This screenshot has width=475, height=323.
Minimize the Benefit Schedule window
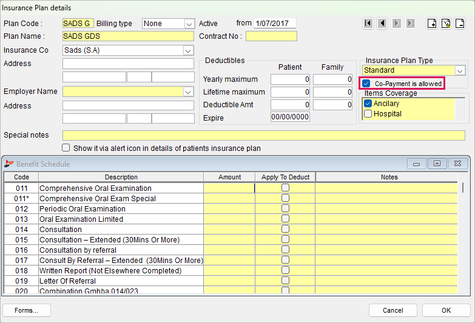pyautogui.click(x=417, y=164)
